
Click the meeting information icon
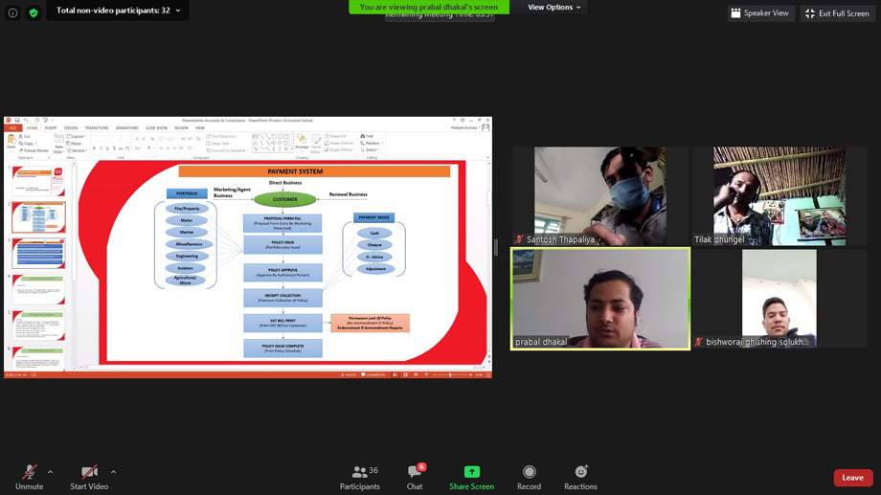12,12
